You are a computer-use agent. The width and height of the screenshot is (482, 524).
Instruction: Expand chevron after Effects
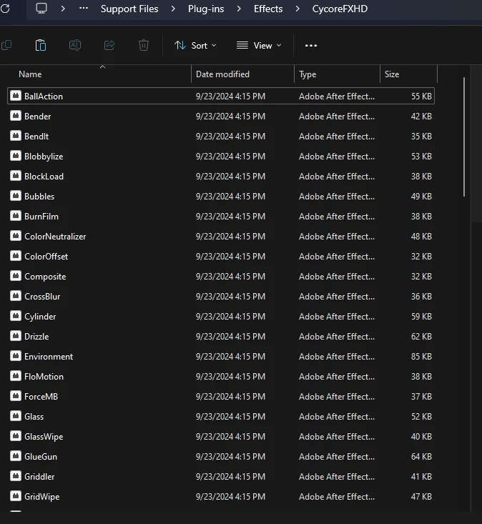[297, 9]
